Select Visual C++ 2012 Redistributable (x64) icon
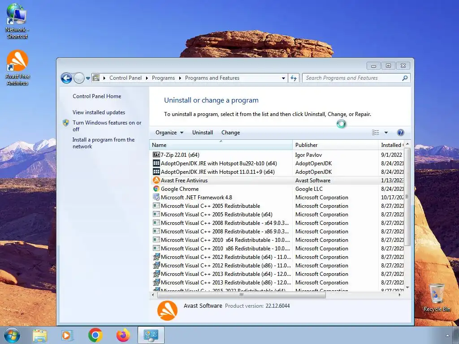This screenshot has width=459, height=344. point(156,257)
